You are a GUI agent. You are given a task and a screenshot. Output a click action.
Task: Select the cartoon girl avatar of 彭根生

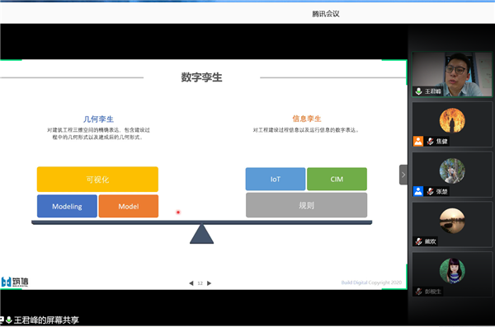coord(452,270)
